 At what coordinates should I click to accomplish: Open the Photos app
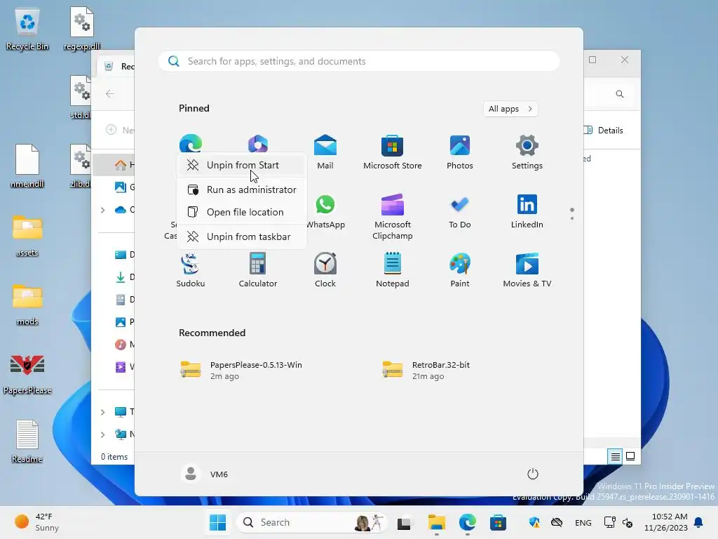click(460, 152)
